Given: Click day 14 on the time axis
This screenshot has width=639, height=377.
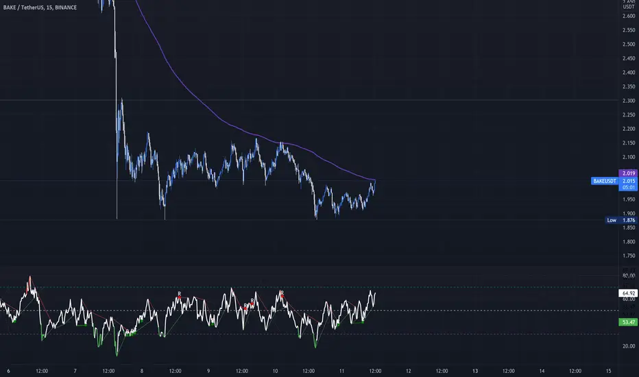Looking at the screenshot, I should 542,371.
